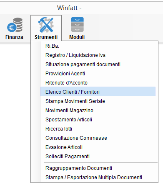Open the Moduli drawer cabinet icon
The height and width of the screenshot is (190, 163).
tap(77, 25)
